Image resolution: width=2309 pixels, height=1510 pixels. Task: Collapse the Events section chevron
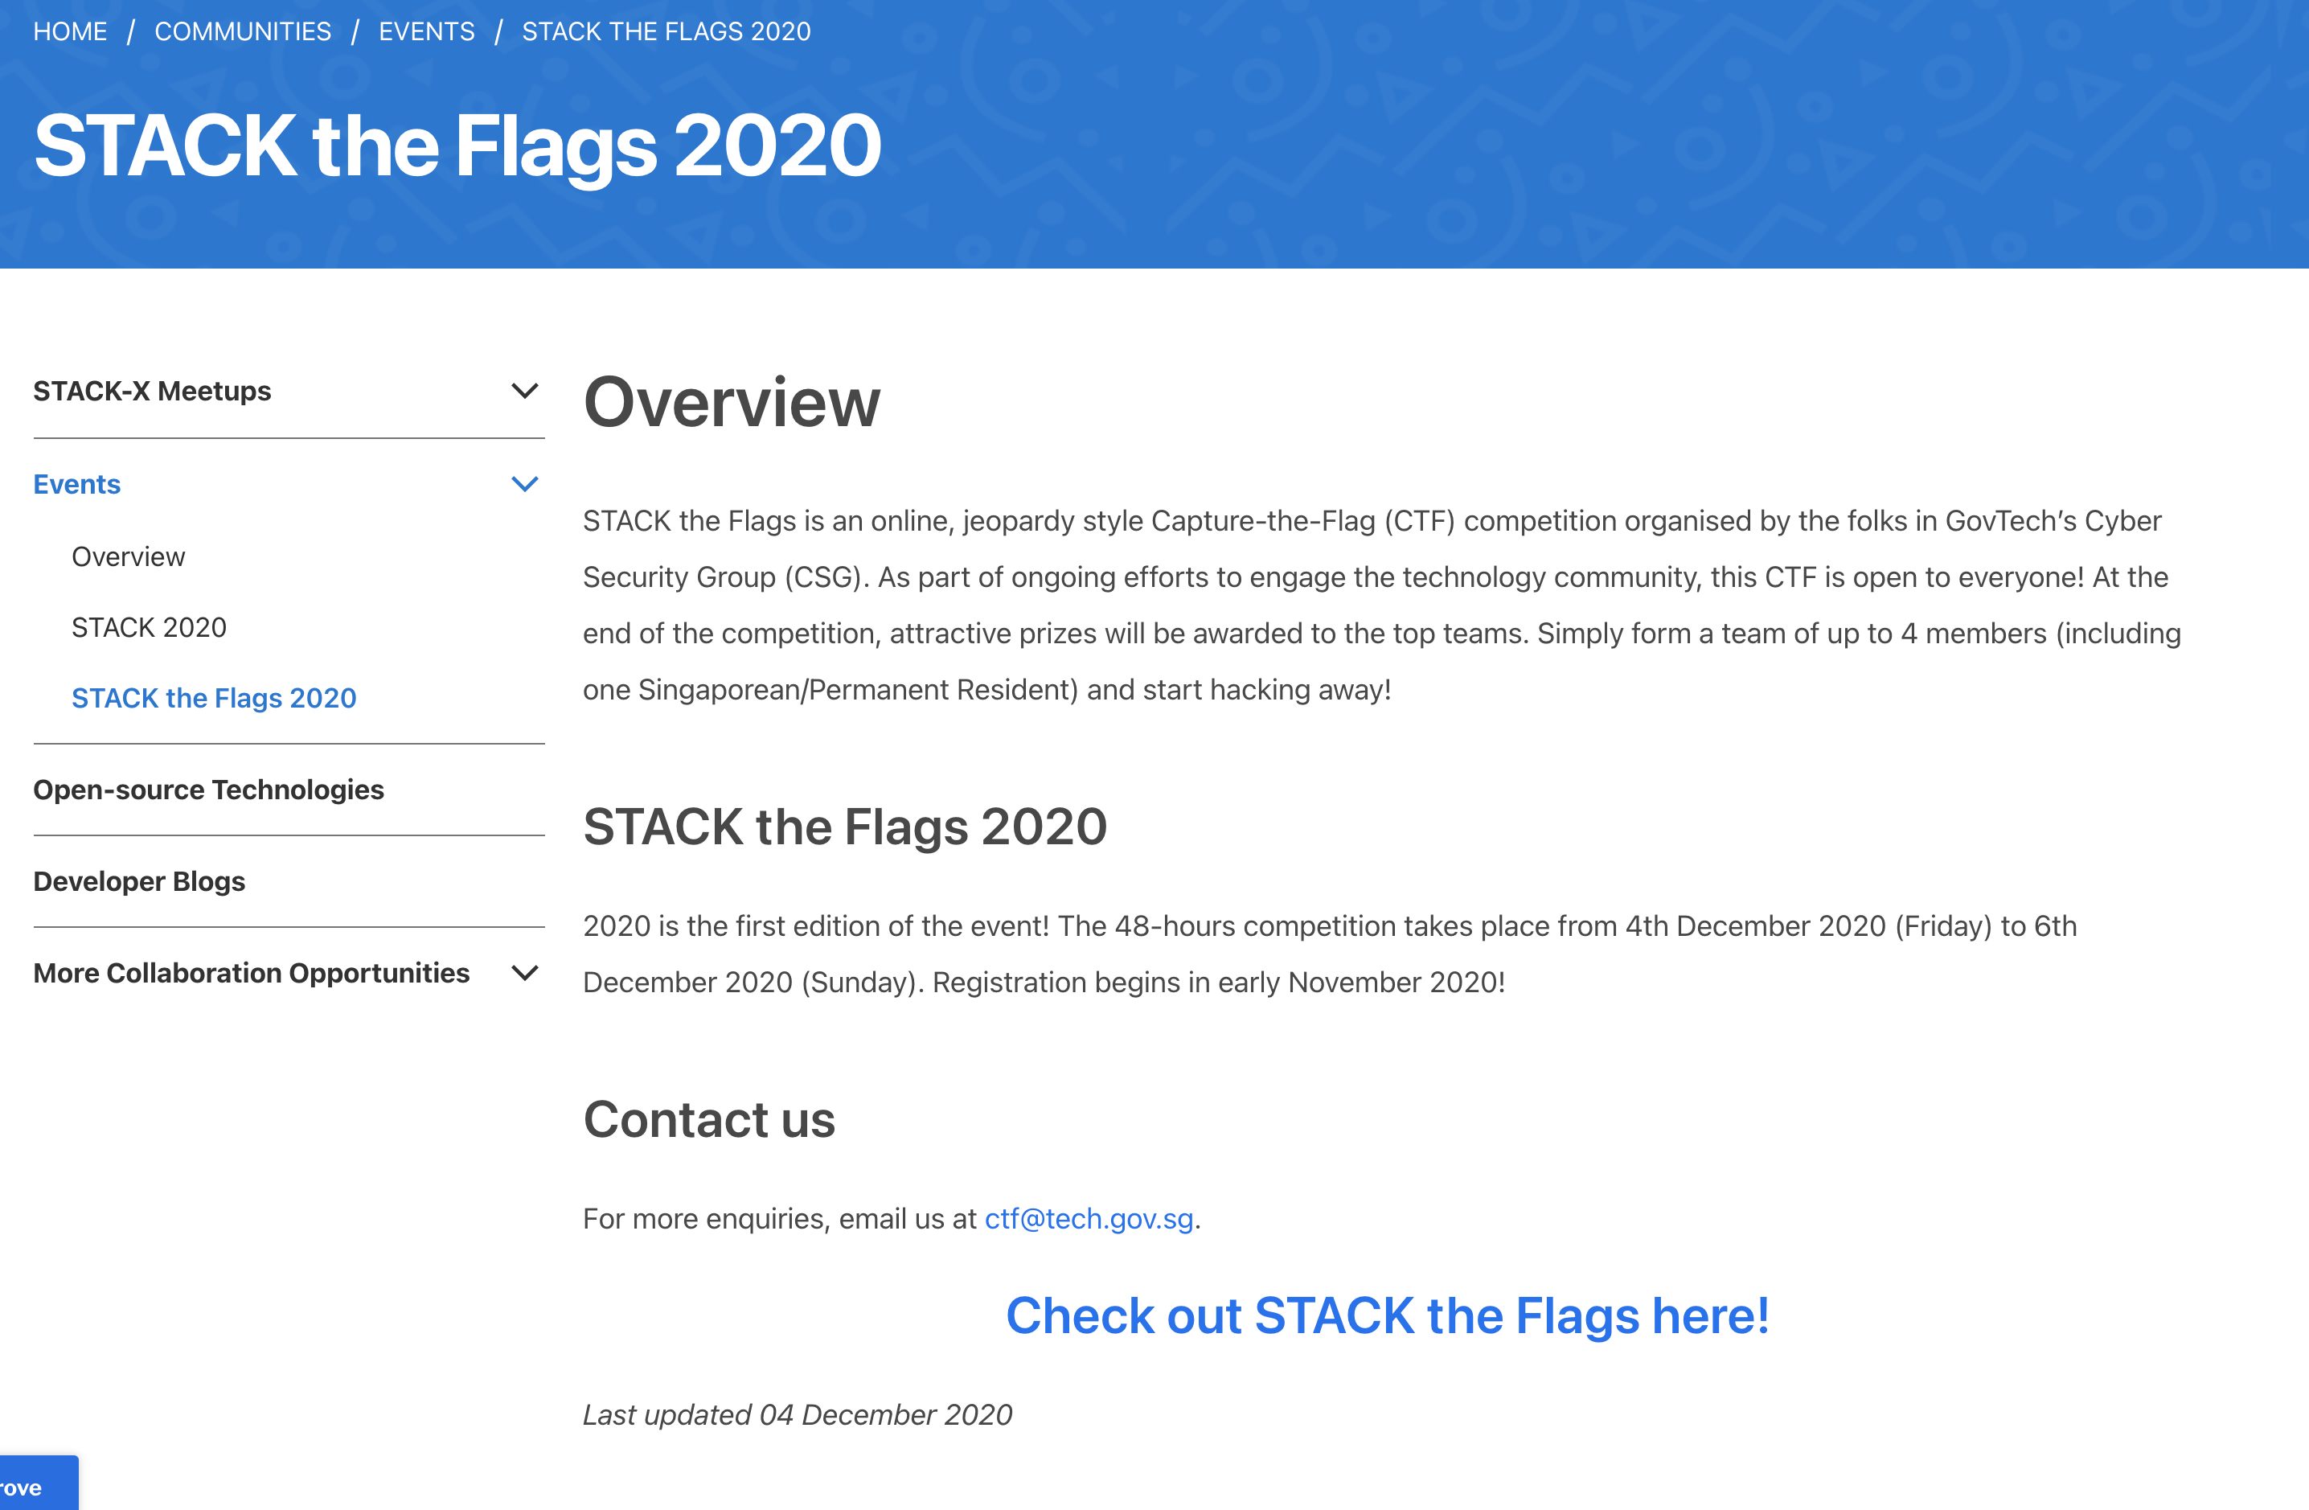pyautogui.click(x=524, y=484)
